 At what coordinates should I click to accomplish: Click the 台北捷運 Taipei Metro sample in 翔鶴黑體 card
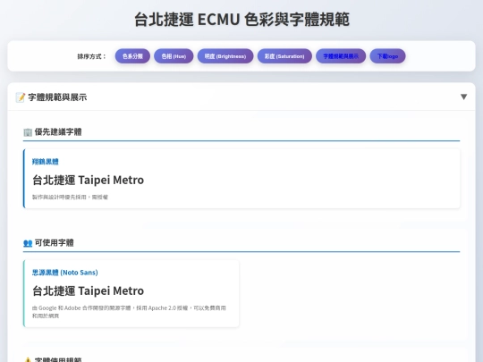point(88,180)
